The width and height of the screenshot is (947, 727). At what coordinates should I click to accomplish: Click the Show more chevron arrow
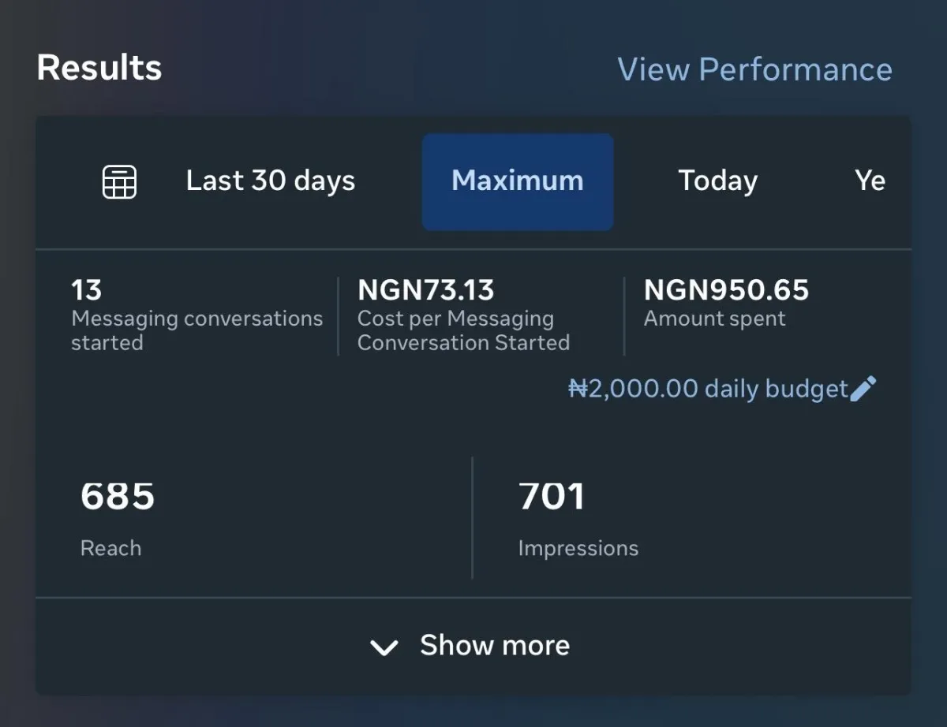tap(384, 647)
